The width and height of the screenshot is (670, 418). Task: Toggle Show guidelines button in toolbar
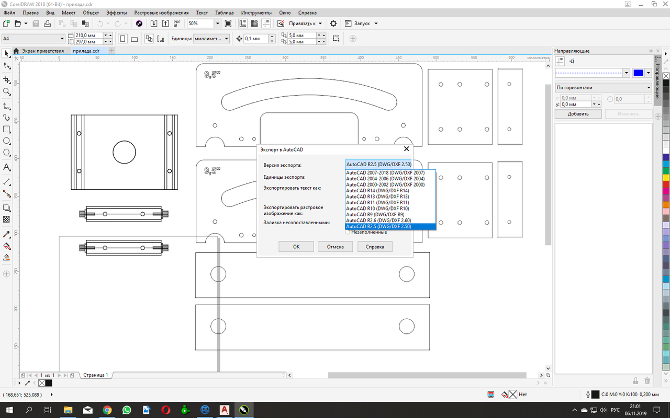pos(266,24)
